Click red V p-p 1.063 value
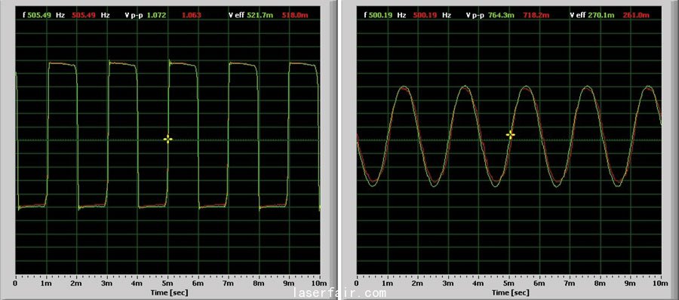This screenshot has width=679, height=300. tap(191, 15)
